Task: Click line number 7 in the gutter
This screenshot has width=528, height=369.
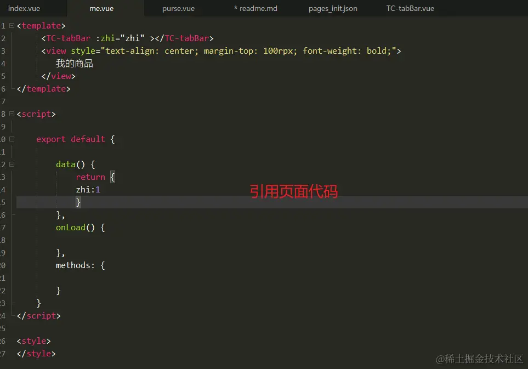Action: [x=3, y=101]
